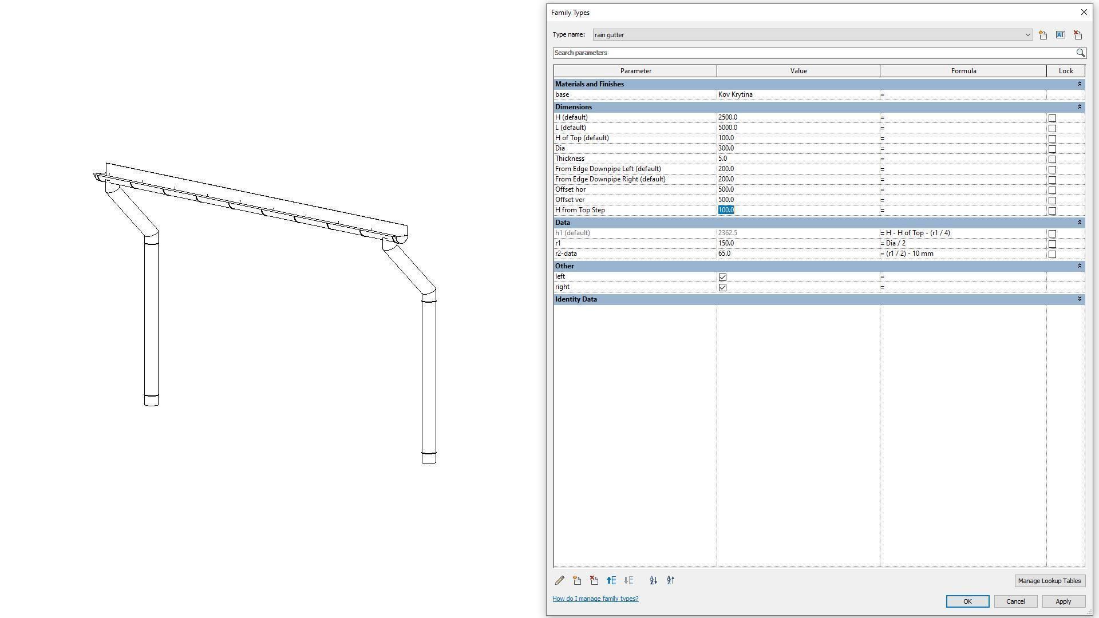Toggle lock for From Edge Downpipe Left
Image resolution: width=1099 pixels, height=618 pixels.
[1052, 169]
